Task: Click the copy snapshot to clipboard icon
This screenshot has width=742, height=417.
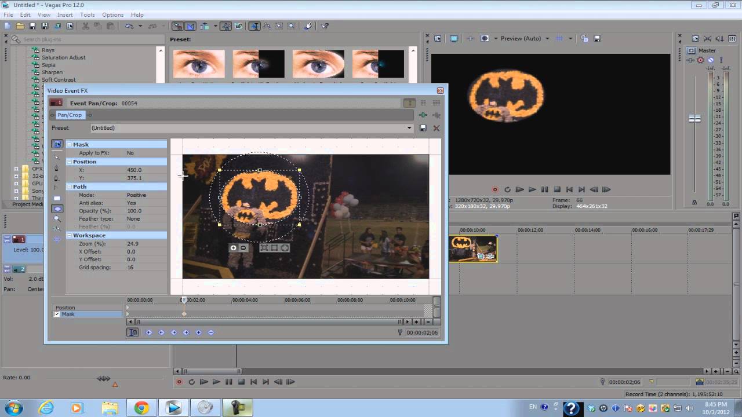Action: click(x=584, y=38)
